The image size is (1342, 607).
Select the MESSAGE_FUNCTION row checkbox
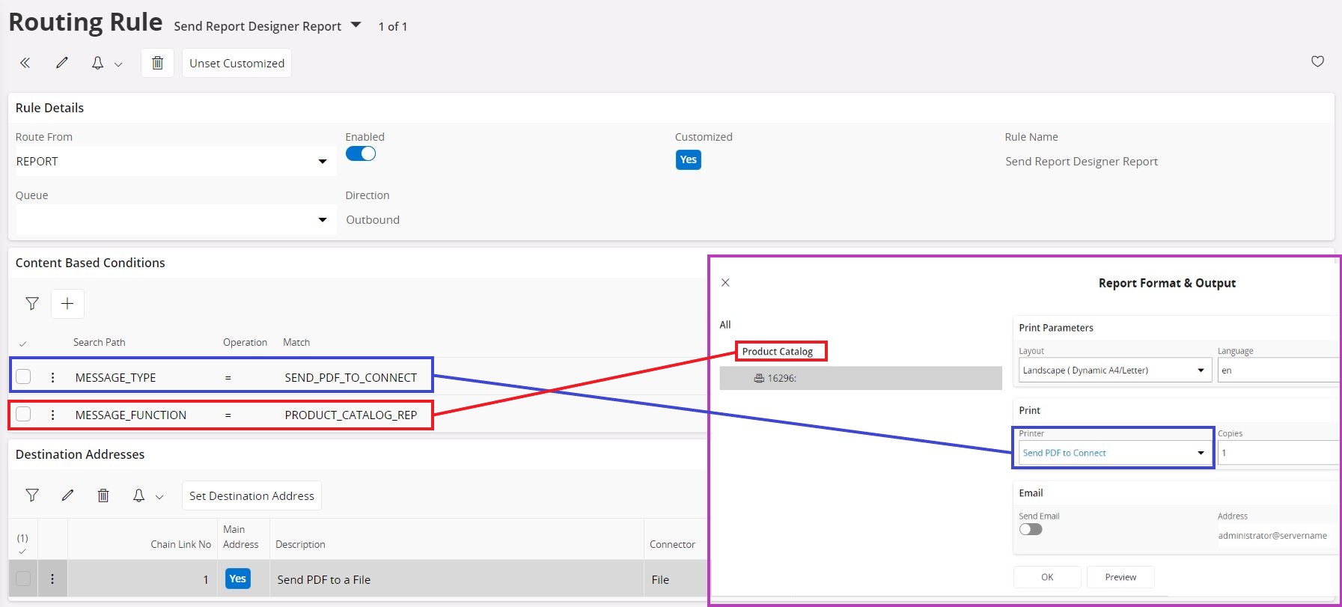24,414
